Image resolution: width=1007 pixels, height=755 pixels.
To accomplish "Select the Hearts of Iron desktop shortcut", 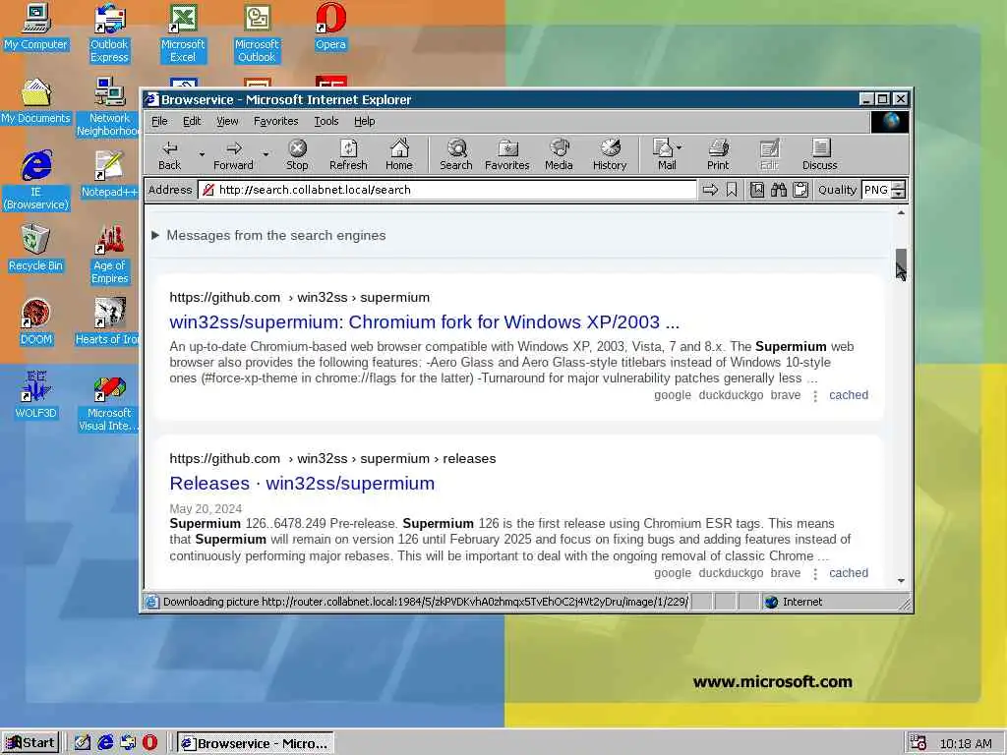I will (108, 322).
